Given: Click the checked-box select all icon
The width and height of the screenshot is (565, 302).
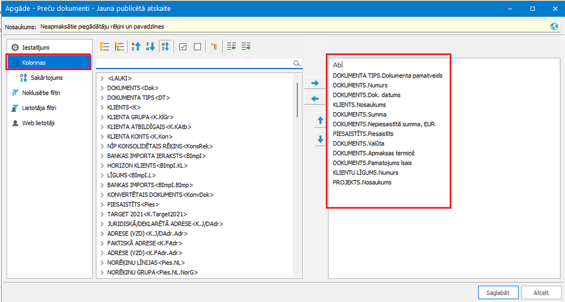Looking at the screenshot, I should tap(183, 46).
